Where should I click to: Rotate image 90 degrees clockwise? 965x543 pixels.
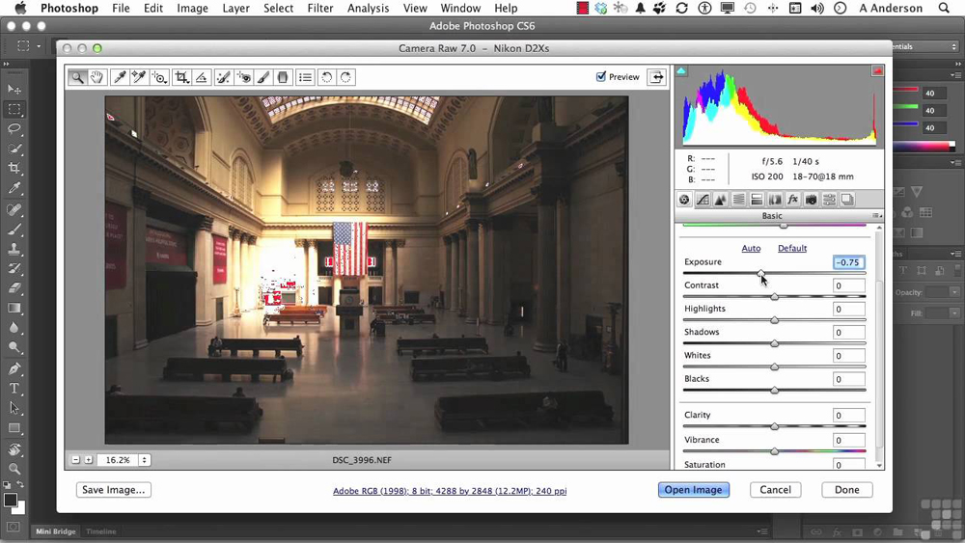(345, 77)
